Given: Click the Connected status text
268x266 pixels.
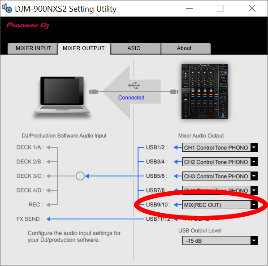Looking at the screenshot, I should tap(131, 98).
